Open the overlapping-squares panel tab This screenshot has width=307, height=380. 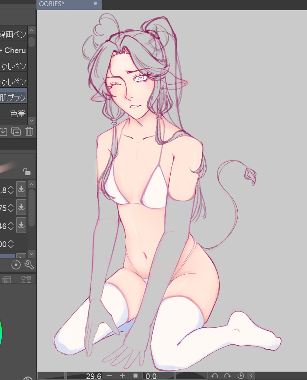[7, 279]
